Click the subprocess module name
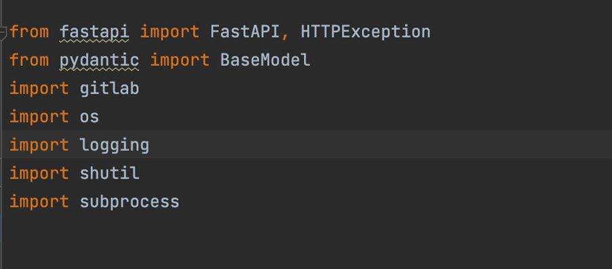This screenshot has height=269, width=612. pyautogui.click(x=129, y=202)
